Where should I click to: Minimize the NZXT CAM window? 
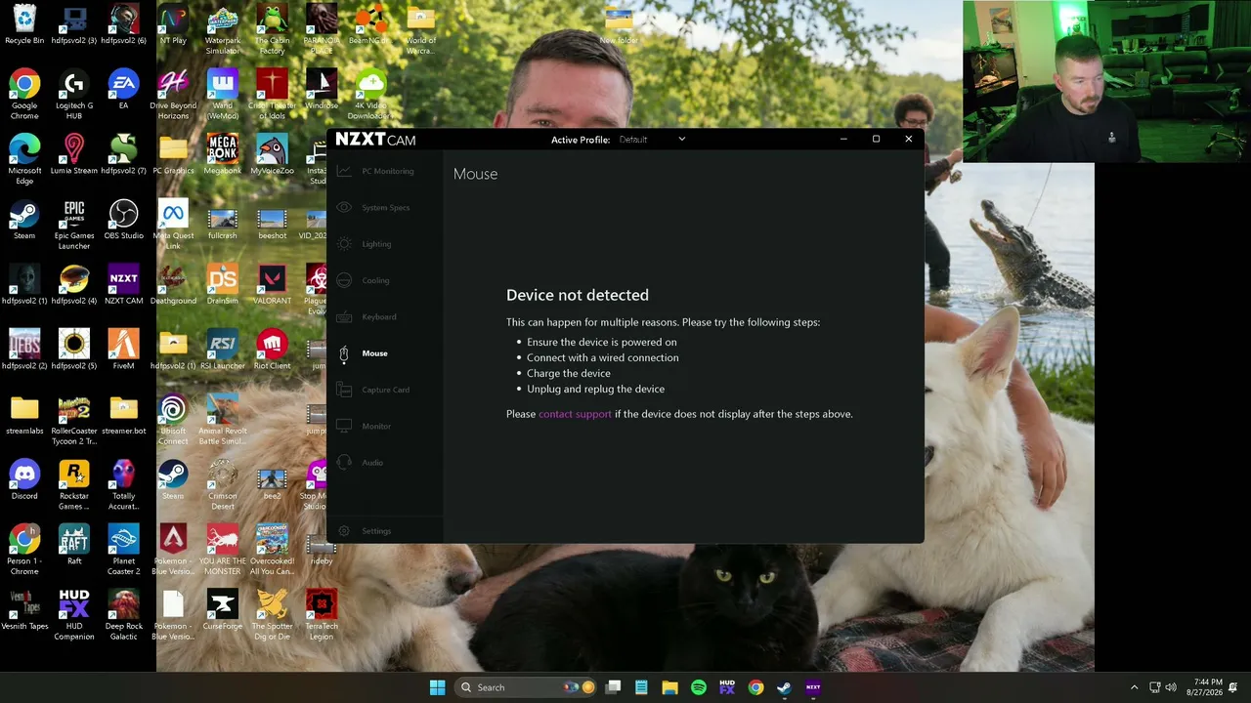click(843, 139)
